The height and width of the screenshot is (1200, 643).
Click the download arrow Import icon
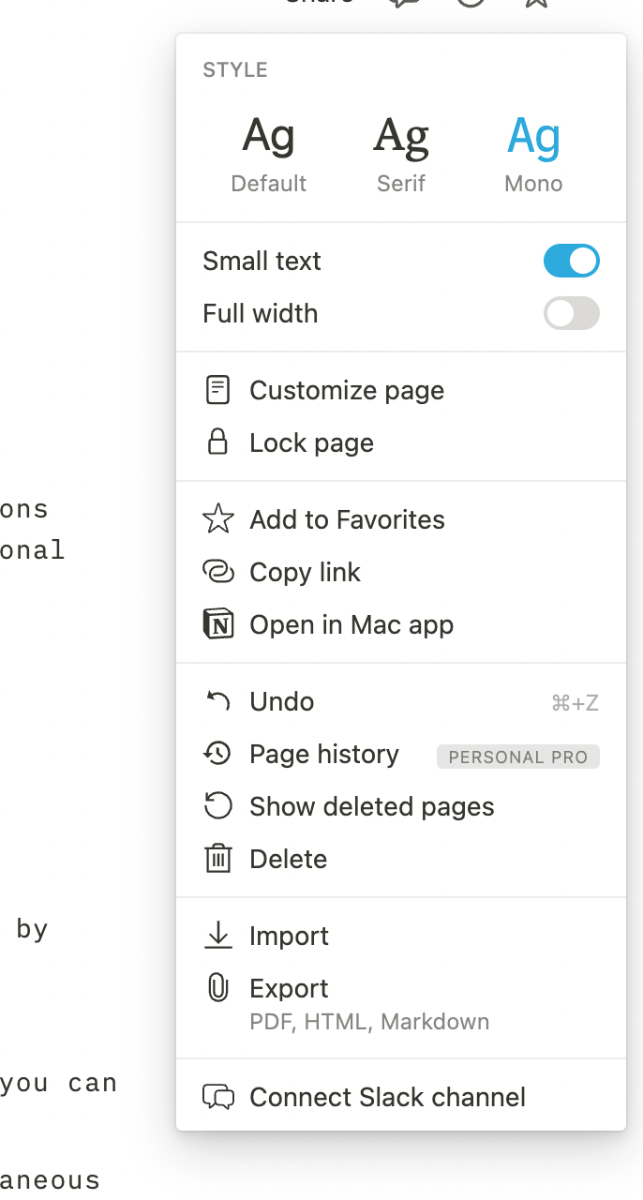tap(217, 935)
